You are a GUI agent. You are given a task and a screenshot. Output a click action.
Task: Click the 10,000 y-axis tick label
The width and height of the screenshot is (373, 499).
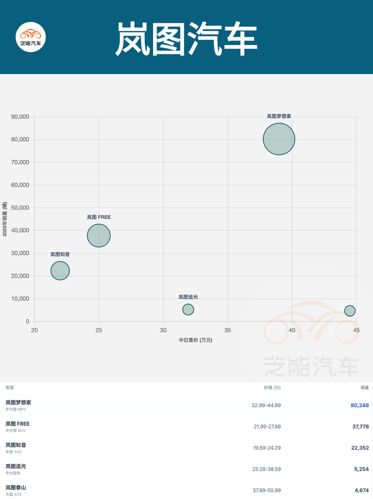(x=20, y=299)
